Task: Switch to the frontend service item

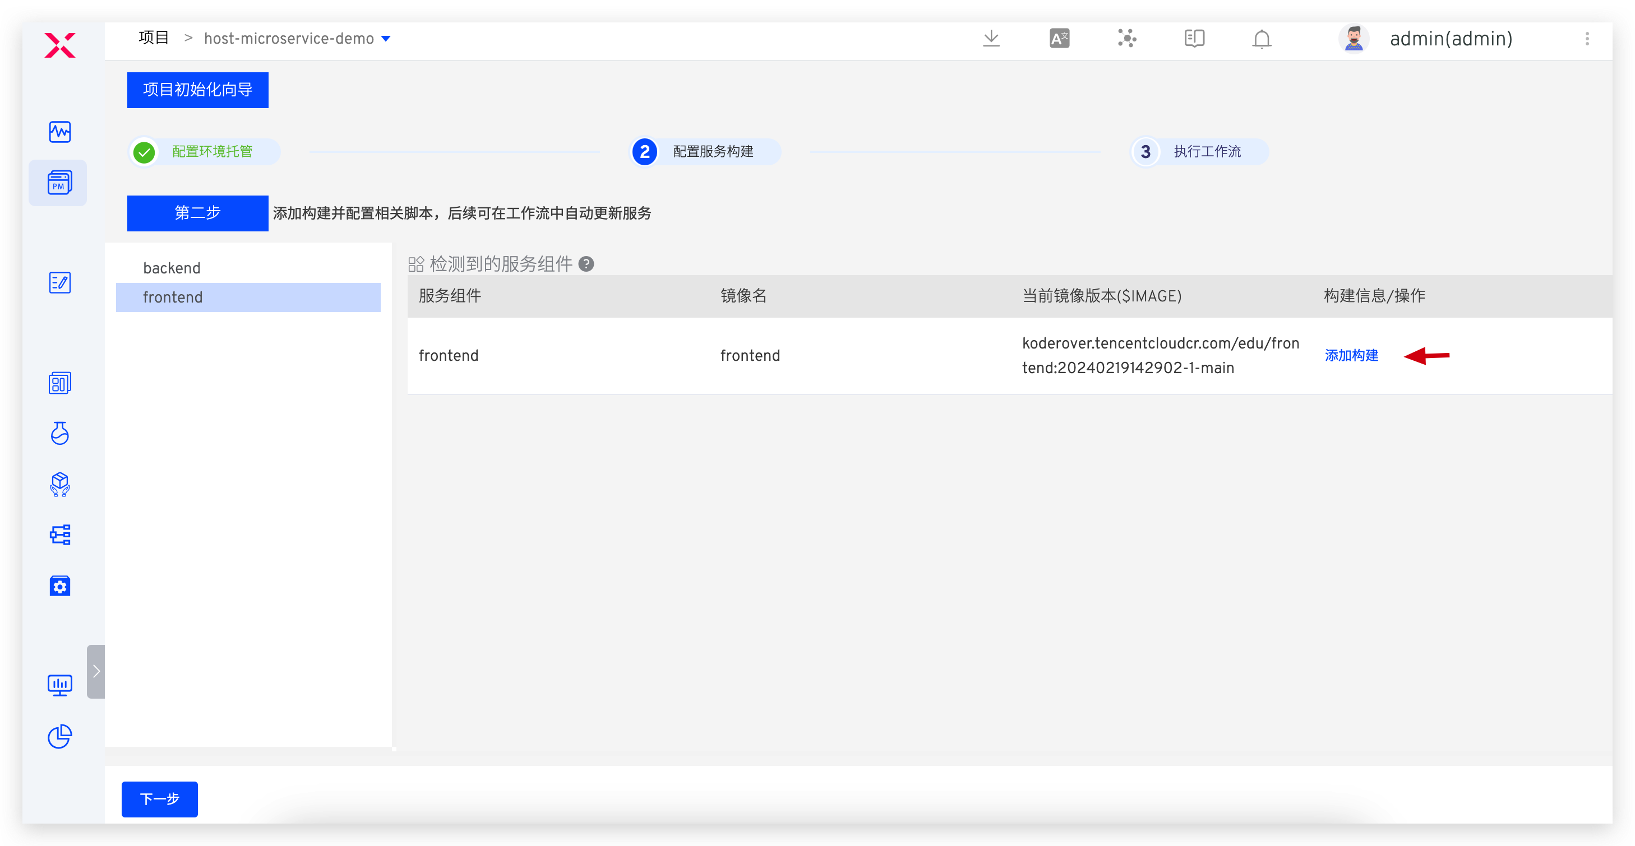Action: coord(173,297)
